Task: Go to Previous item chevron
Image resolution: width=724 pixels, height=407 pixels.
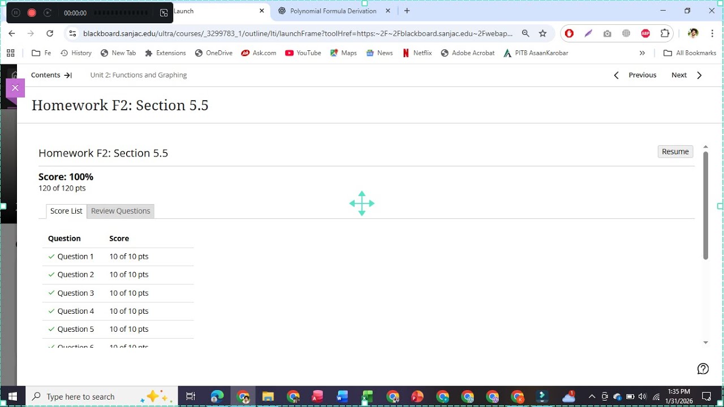Action: [x=617, y=75]
